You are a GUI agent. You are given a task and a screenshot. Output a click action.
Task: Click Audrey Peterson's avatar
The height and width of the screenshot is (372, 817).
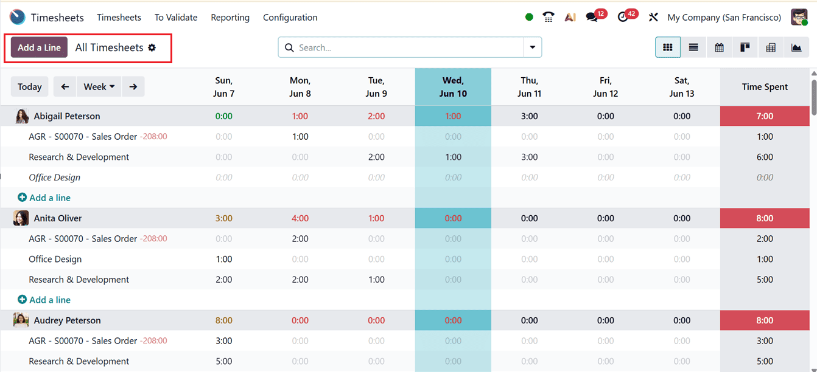click(x=21, y=320)
